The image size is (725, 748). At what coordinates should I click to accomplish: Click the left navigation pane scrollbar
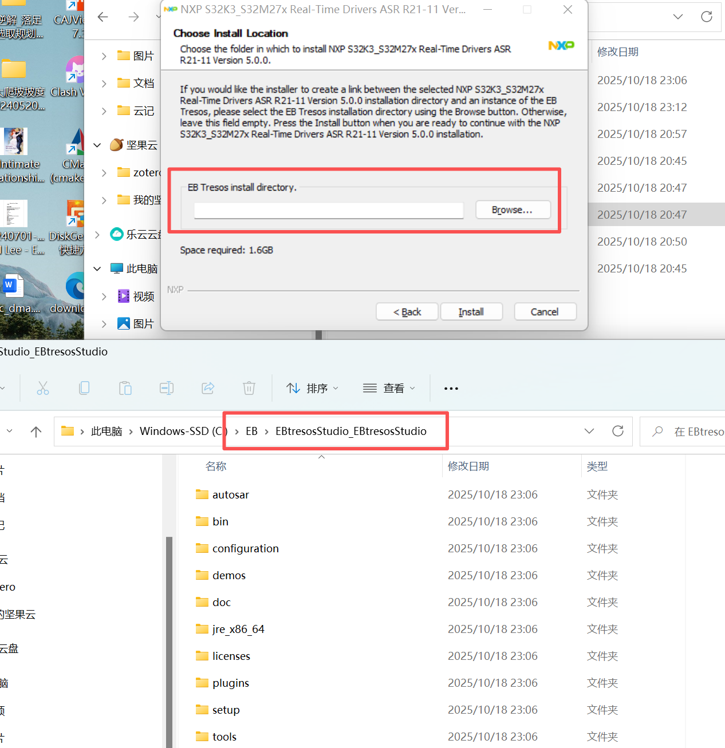coord(169,641)
